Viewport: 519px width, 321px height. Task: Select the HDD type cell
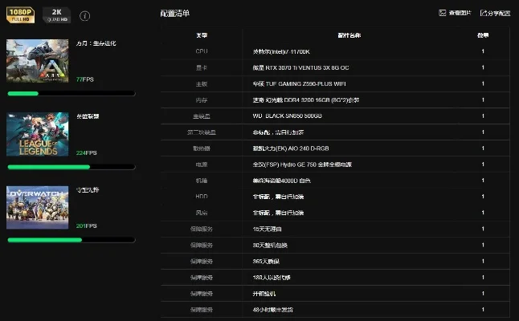coord(202,197)
